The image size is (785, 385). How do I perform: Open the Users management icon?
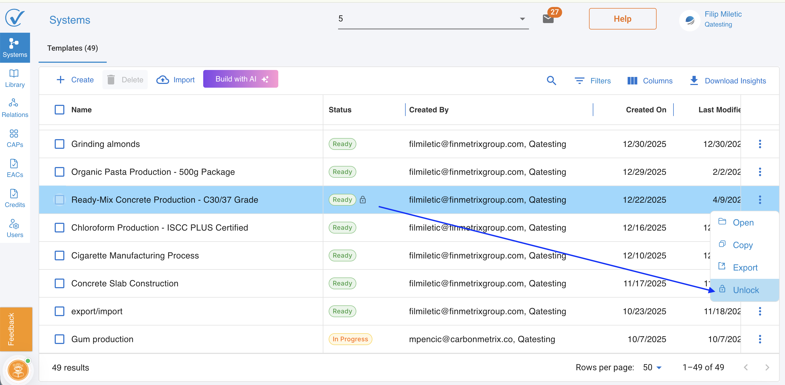click(14, 228)
